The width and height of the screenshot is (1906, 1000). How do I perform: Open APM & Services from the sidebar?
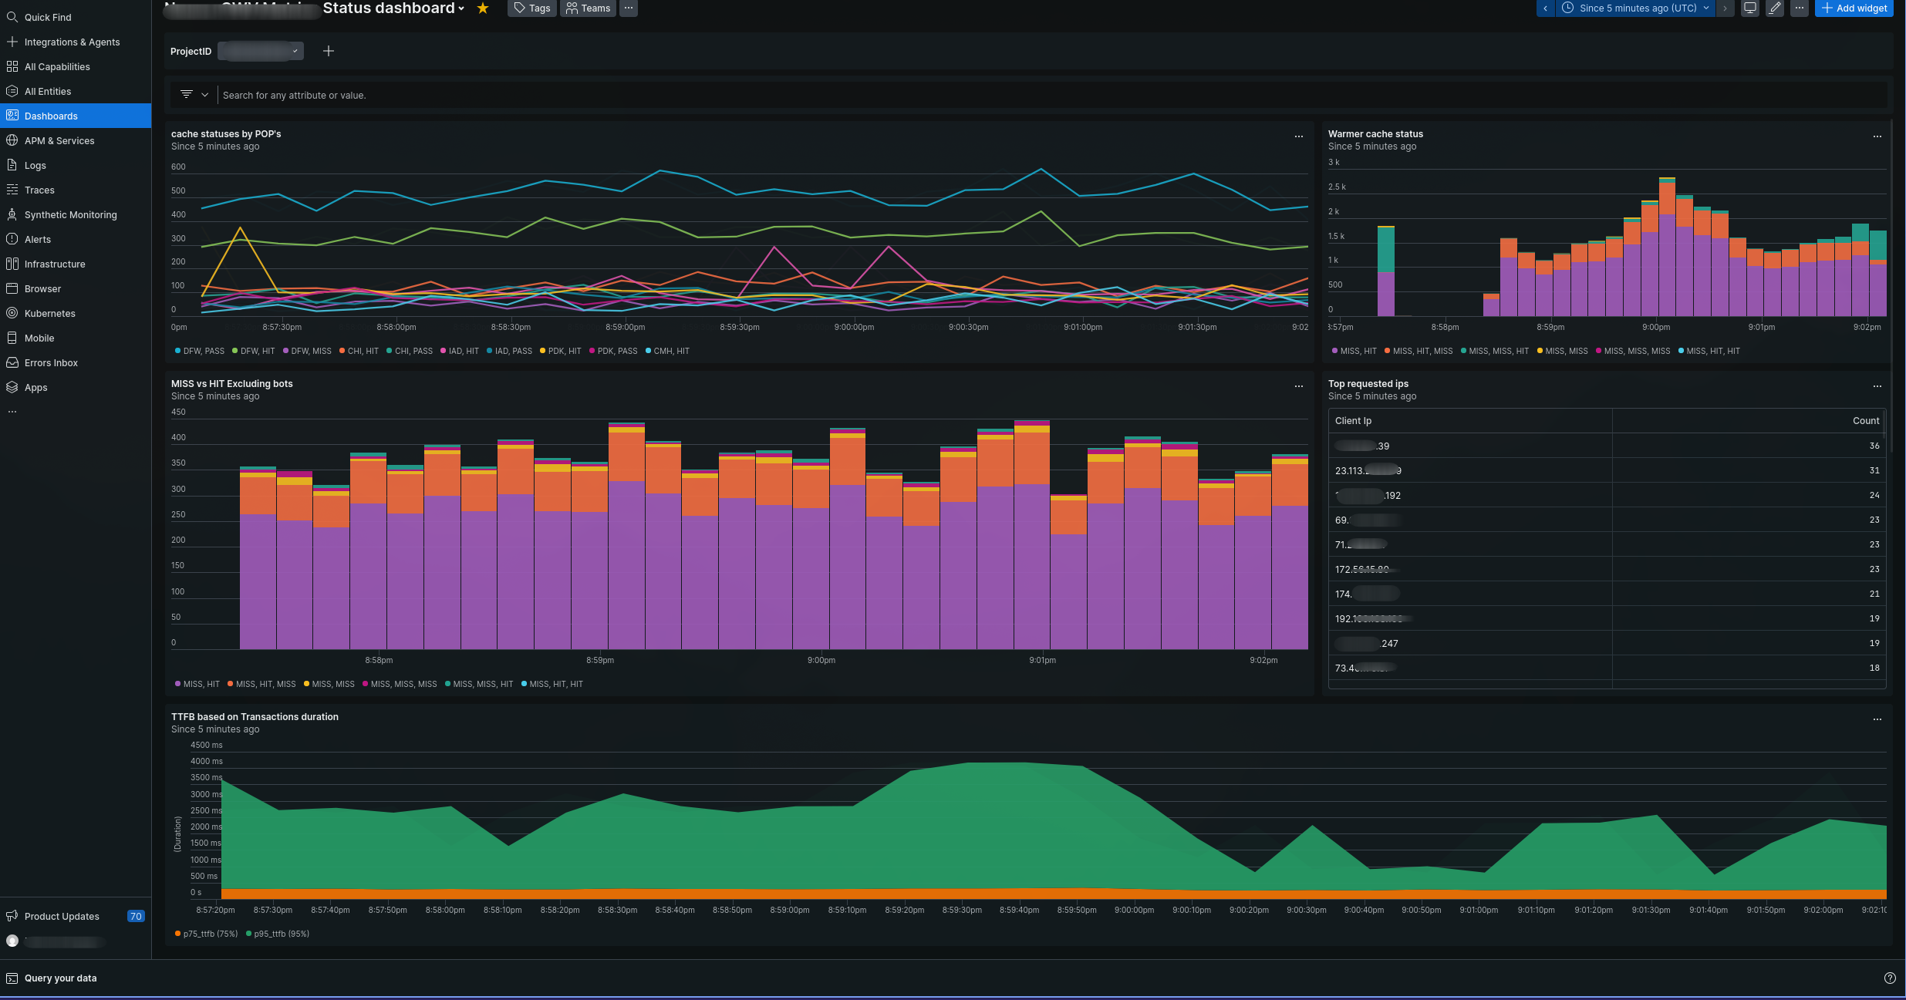point(59,140)
